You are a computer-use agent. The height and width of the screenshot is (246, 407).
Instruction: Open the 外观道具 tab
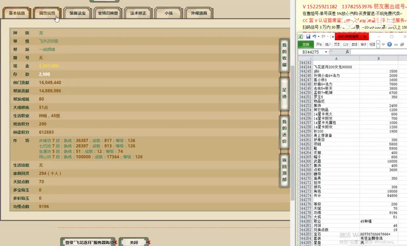[199, 13]
